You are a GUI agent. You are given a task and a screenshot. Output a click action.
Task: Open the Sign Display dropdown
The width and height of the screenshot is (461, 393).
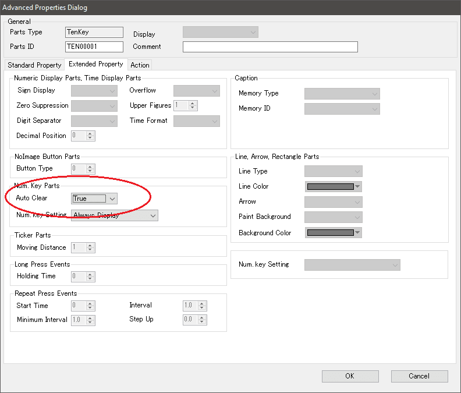(94, 91)
